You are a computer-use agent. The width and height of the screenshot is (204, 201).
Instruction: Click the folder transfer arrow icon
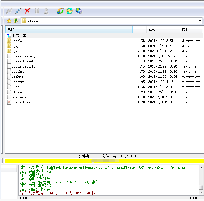click(x=60, y=11)
